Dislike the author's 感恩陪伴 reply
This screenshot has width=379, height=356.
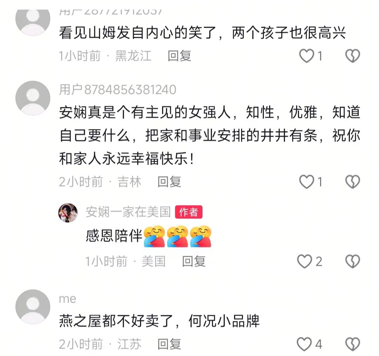point(352,261)
